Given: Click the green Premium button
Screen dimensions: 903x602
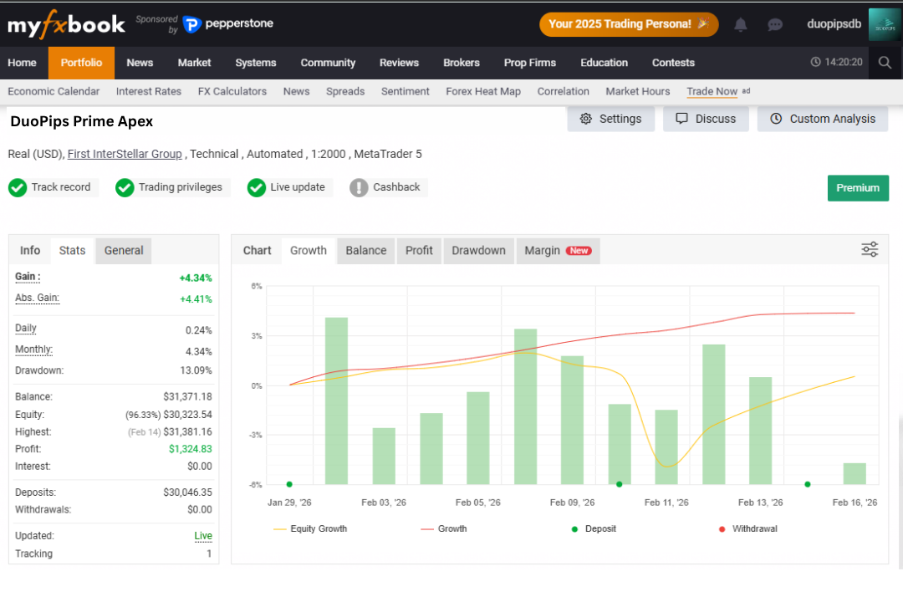Looking at the screenshot, I should click(x=858, y=188).
